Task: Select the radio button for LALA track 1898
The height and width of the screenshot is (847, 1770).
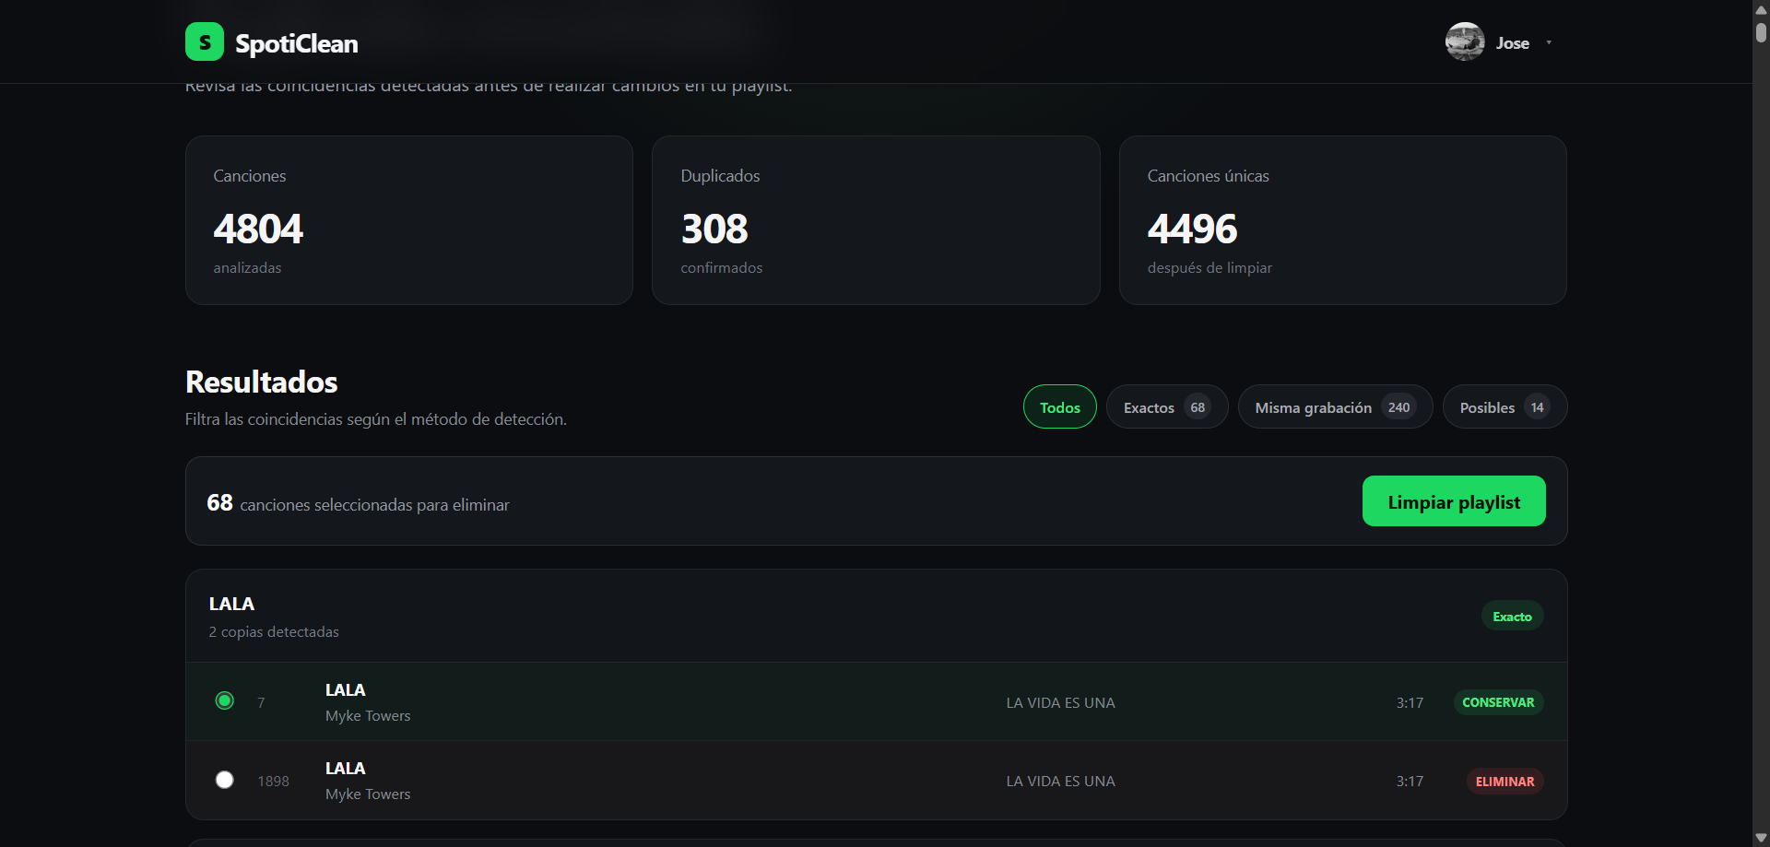Action: (x=224, y=780)
